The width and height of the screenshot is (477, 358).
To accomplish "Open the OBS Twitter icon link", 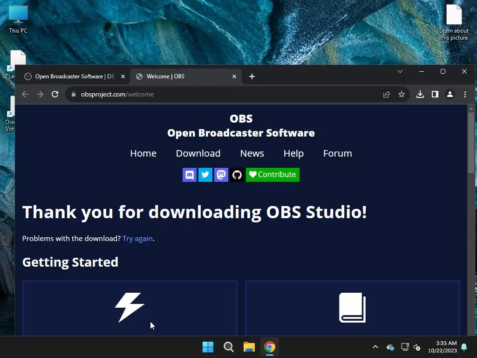I will (205, 175).
